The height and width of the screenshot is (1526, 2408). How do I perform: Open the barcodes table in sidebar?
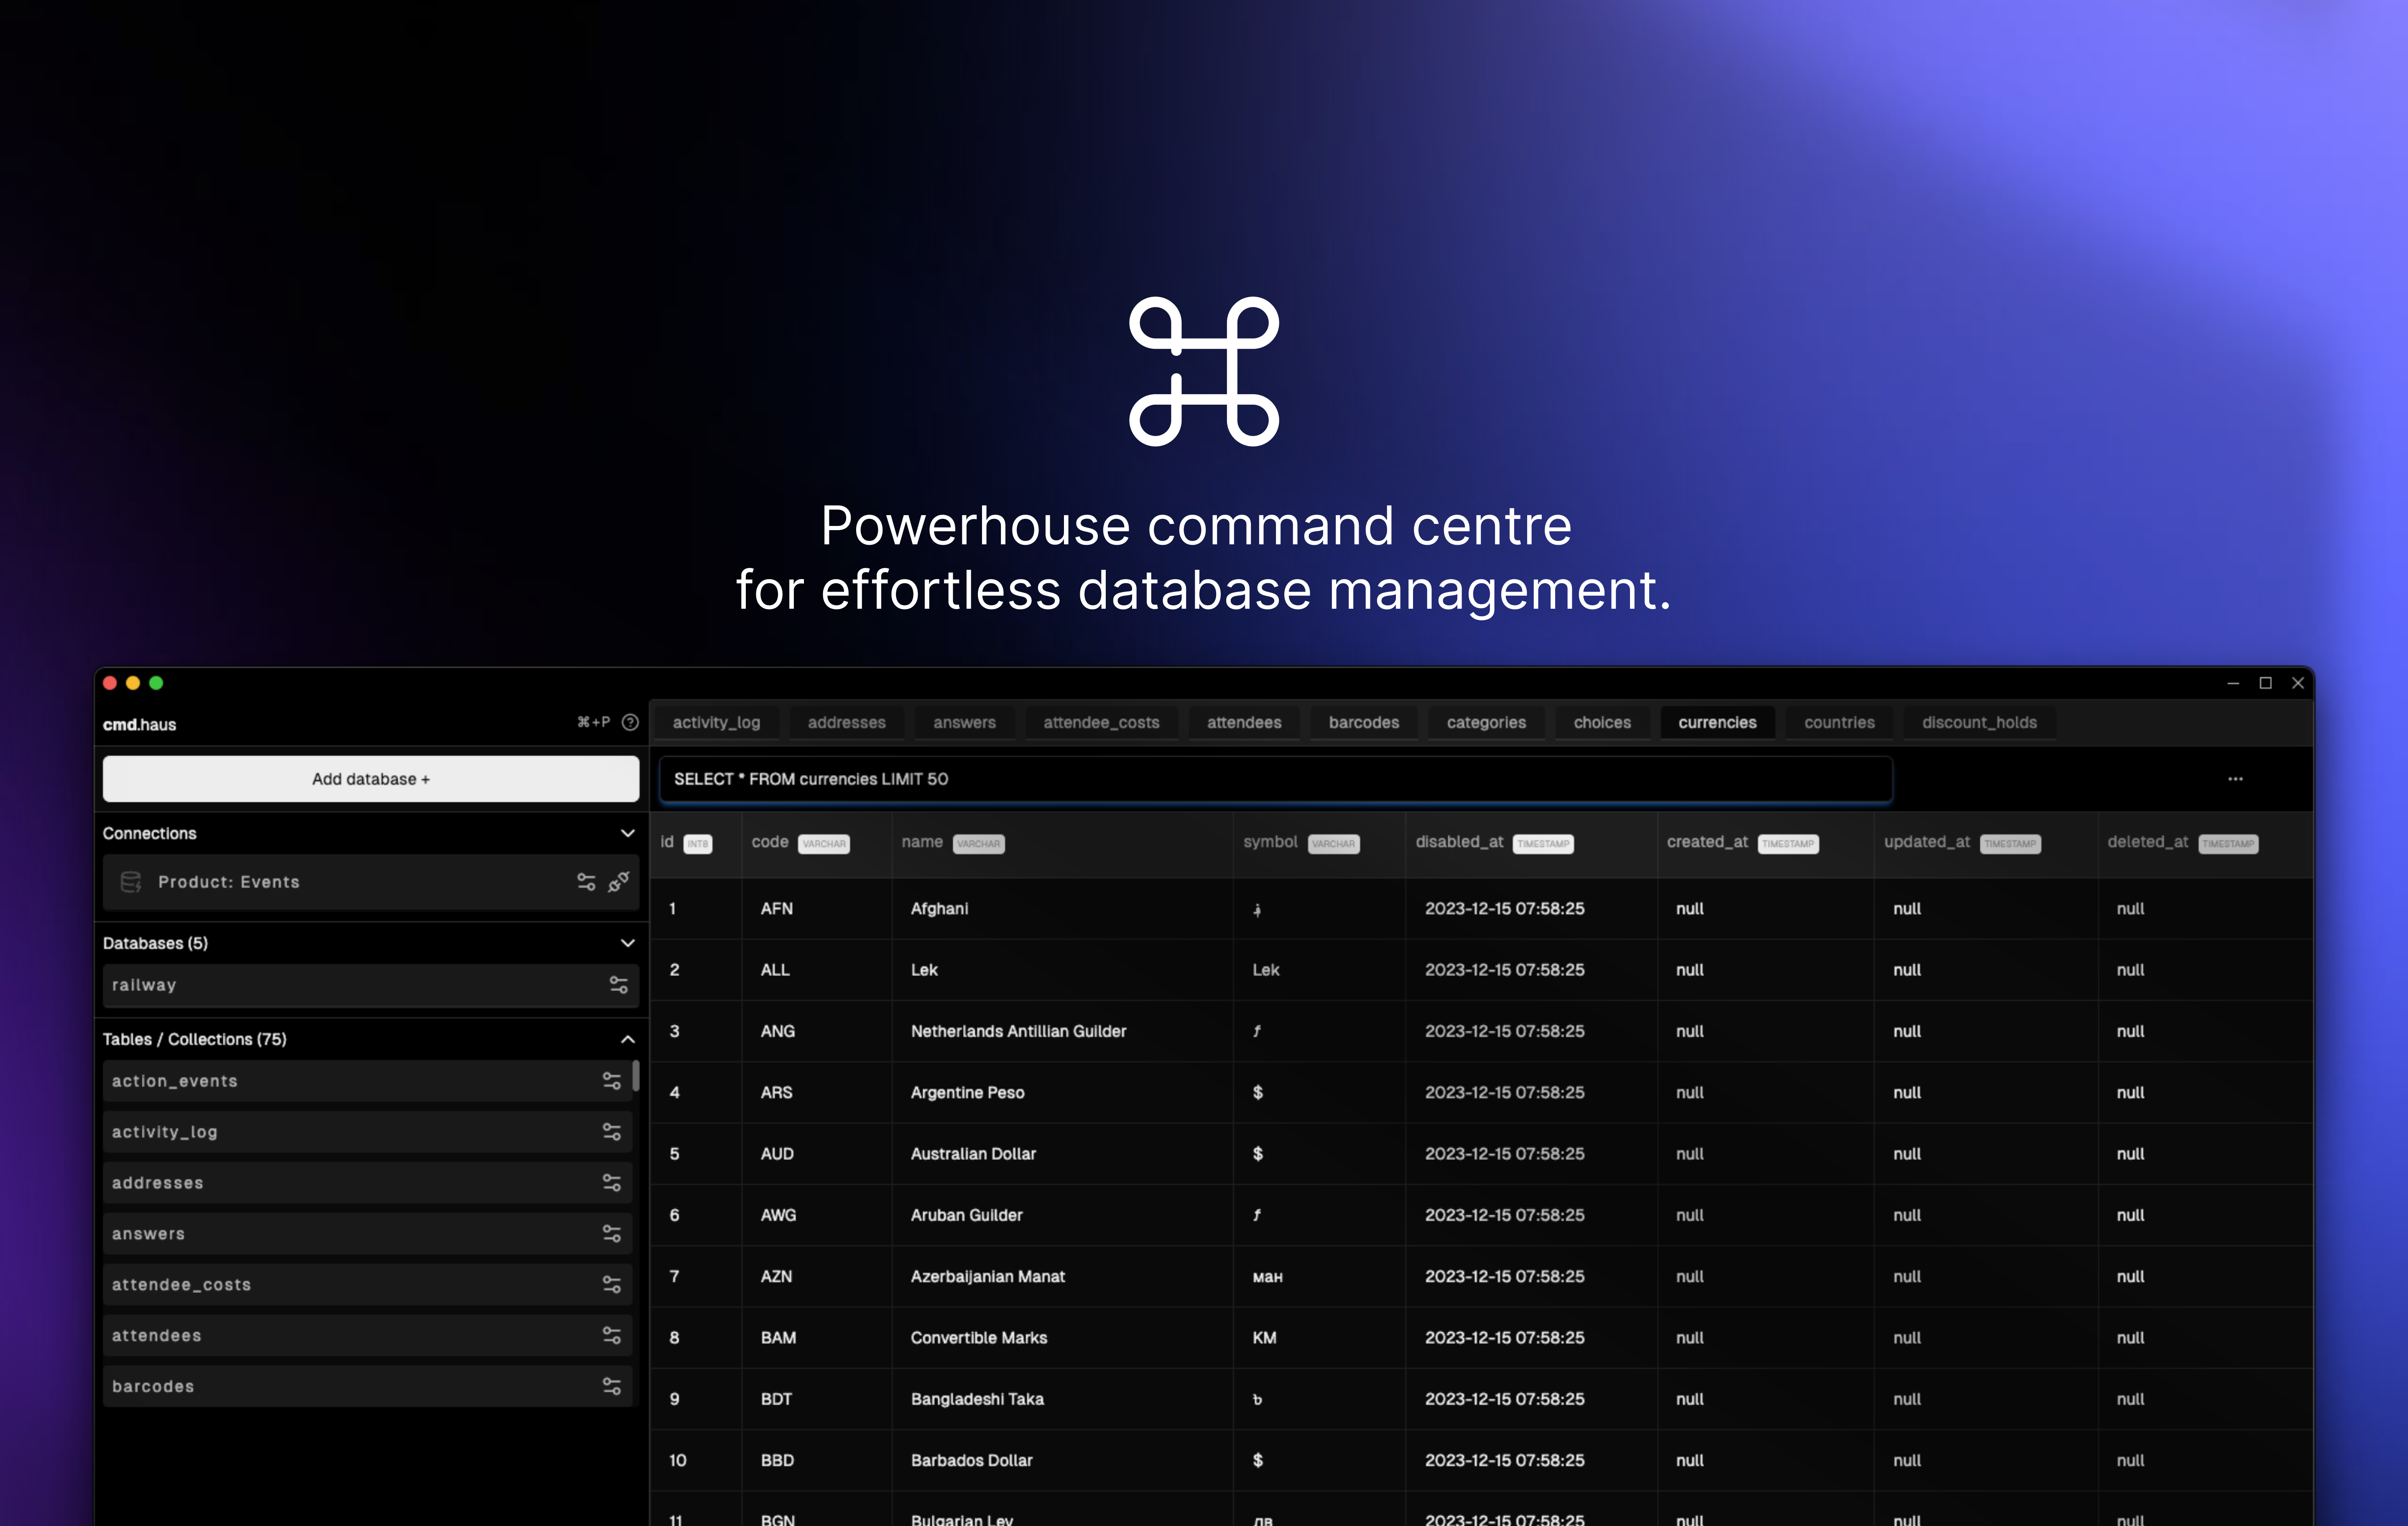click(x=367, y=1386)
